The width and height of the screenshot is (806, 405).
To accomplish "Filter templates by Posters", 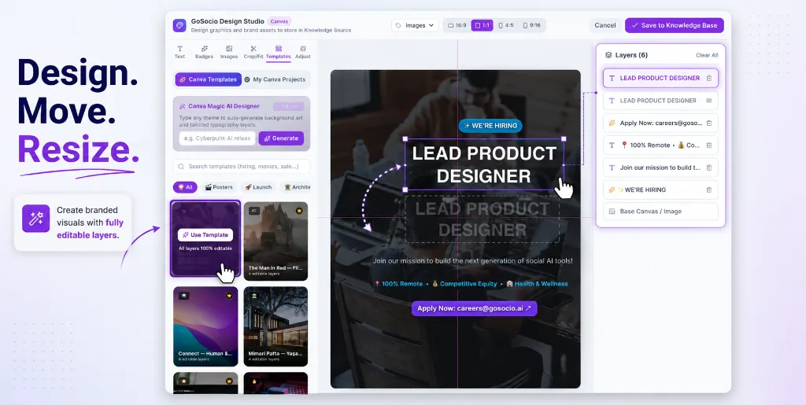I will [x=219, y=187].
